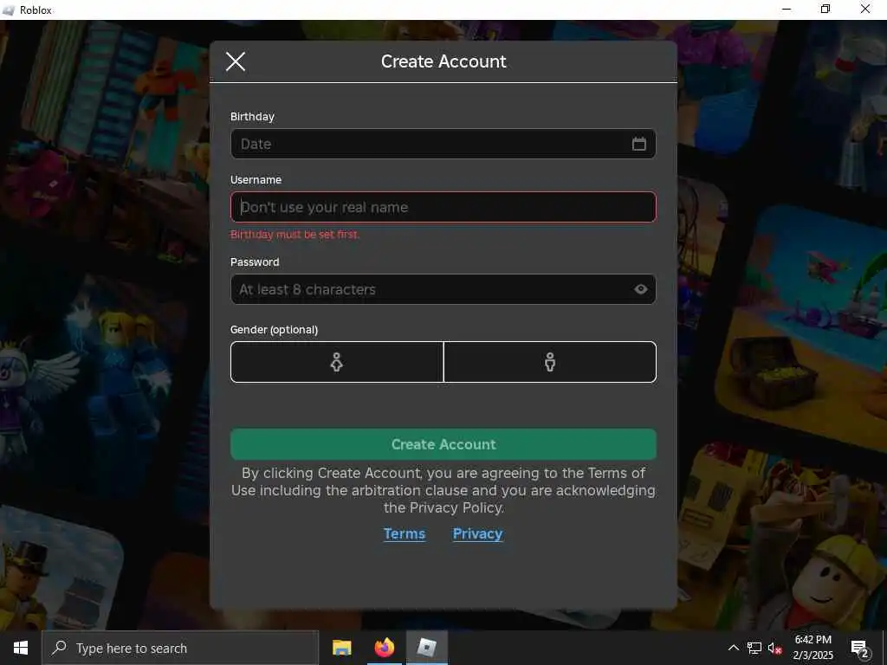Click the green Create Account button
This screenshot has height=665, width=887.
tap(443, 444)
